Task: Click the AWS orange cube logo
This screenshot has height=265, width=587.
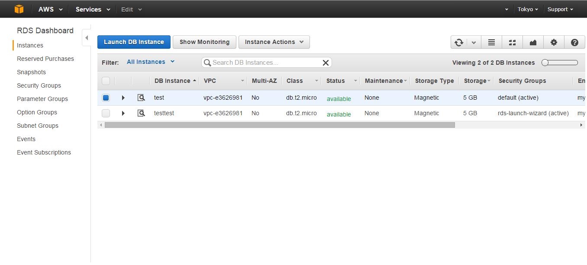Action: click(x=19, y=9)
